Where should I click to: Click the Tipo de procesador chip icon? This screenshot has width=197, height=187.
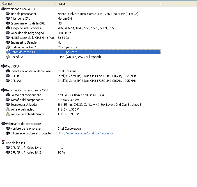[8, 13]
